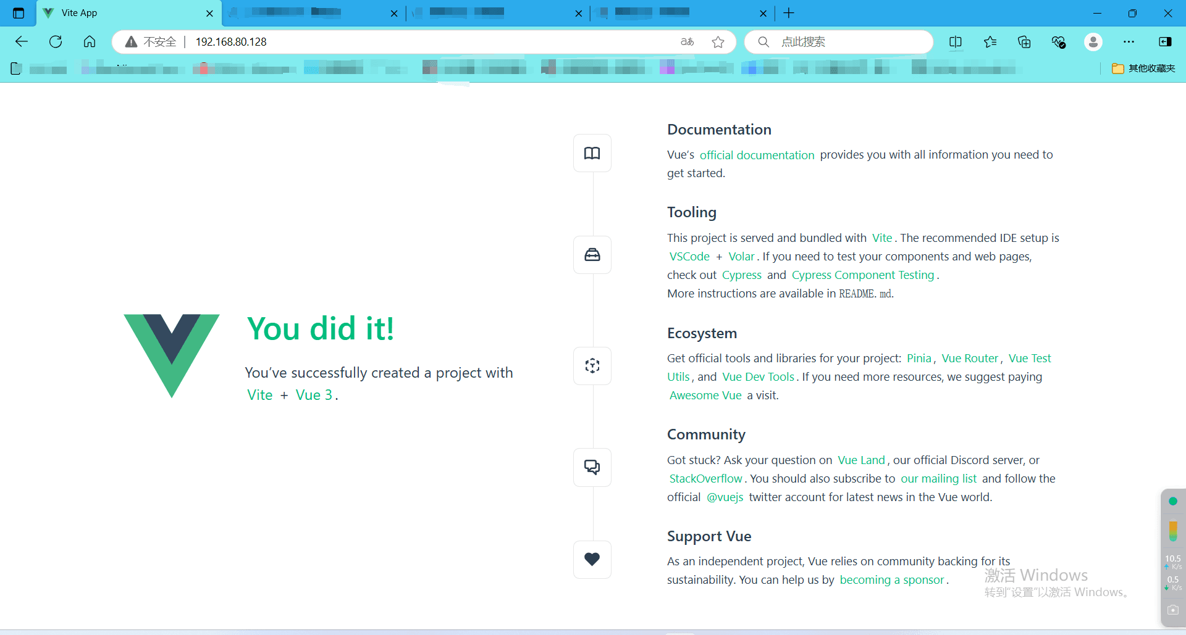Open the Vue 3 link under You did it

pos(314,395)
